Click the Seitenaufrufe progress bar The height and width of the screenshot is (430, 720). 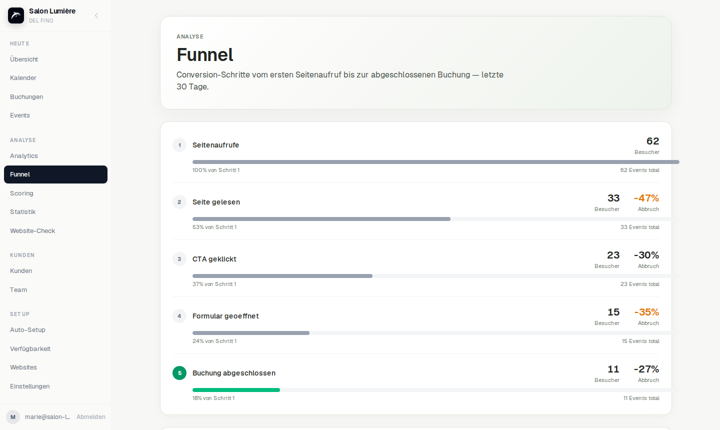(x=436, y=162)
